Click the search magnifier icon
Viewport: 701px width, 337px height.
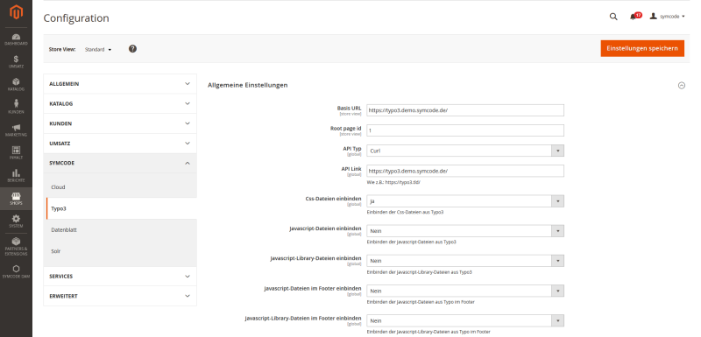(x=613, y=17)
